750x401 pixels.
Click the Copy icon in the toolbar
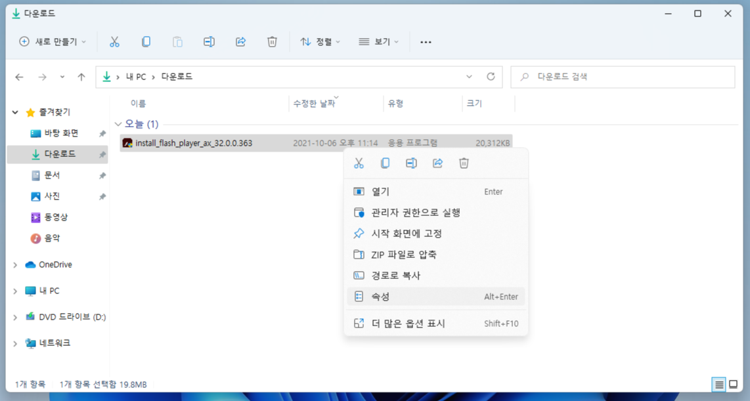(146, 42)
